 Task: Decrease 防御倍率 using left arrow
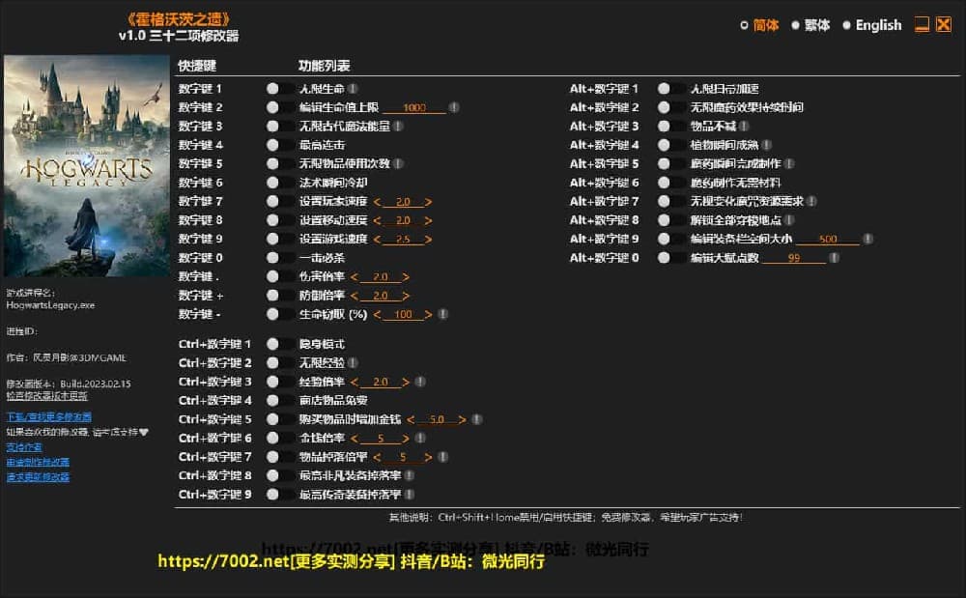coord(355,296)
